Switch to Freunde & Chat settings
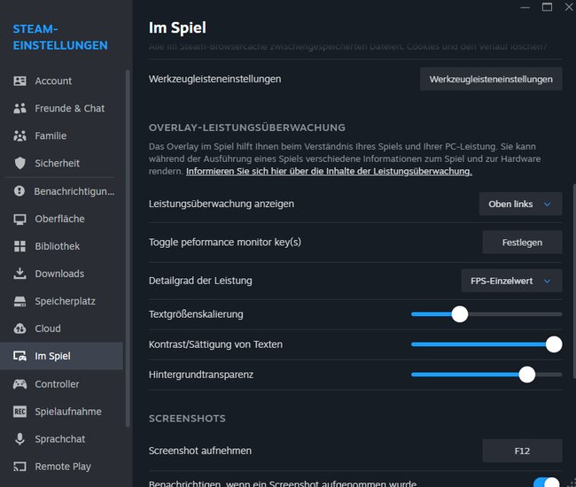Viewport: 576px width, 487px height. [x=62, y=108]
